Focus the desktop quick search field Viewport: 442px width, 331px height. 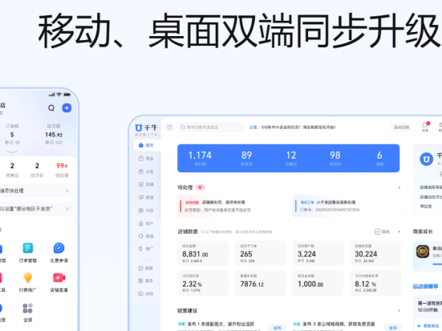pyautogui.click(x=211, y=127)
